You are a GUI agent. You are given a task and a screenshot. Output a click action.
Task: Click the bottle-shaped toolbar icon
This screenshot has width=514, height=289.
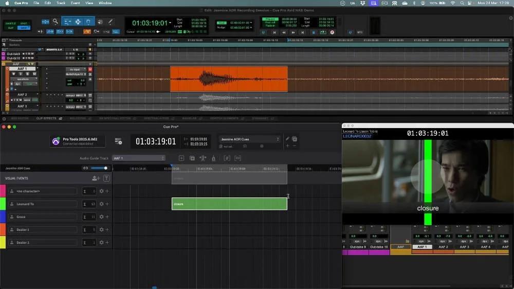click(x=213, y=158)
